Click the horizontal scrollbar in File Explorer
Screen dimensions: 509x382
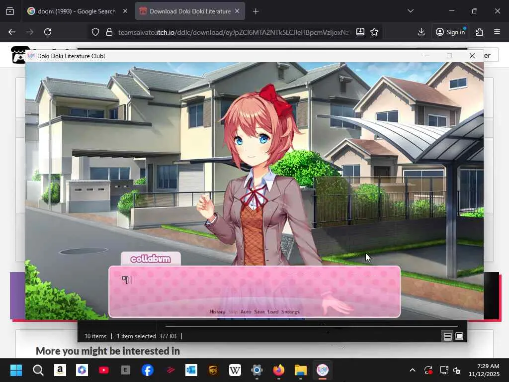tap(312, 326)
